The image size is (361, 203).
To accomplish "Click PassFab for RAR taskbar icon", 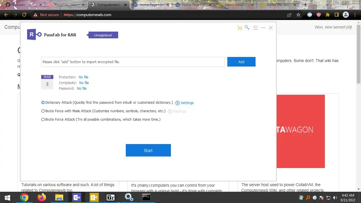I will [x=77, y=198].
